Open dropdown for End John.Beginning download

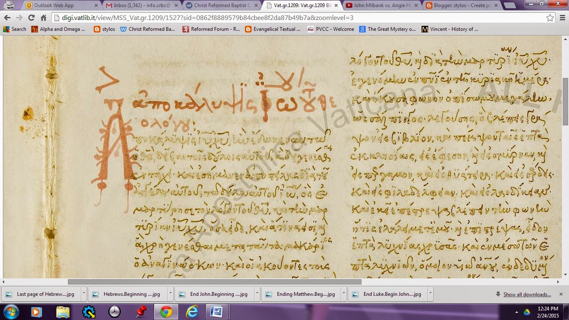click(x=257, y=294)
